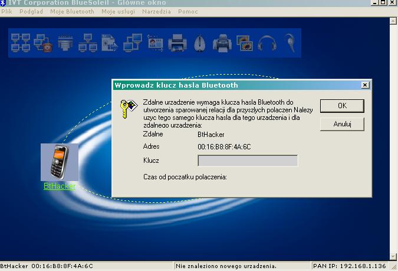Maximize the BlueSoleil main window
The image size is (398, 271).
pos(383,2)
